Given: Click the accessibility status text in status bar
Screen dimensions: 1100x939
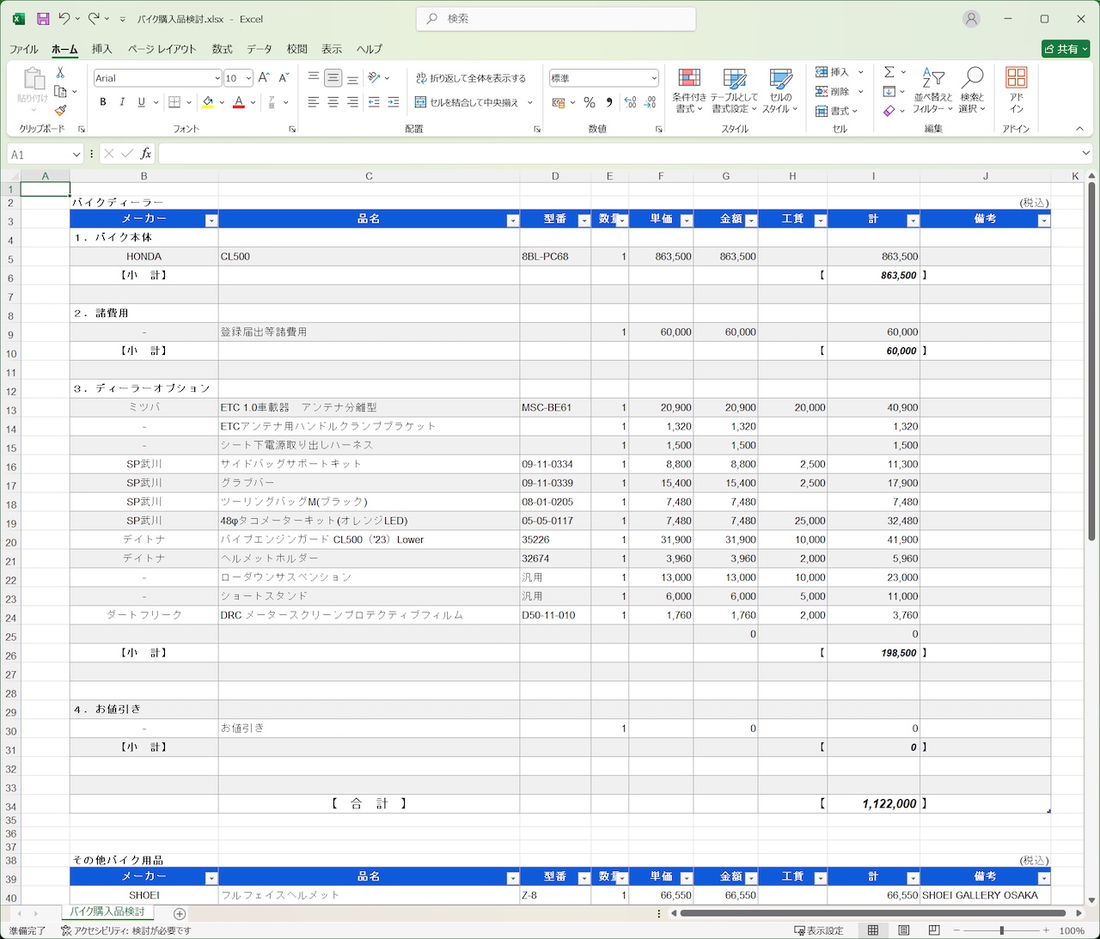Looking at the screenshot, I should click(126, 930).
